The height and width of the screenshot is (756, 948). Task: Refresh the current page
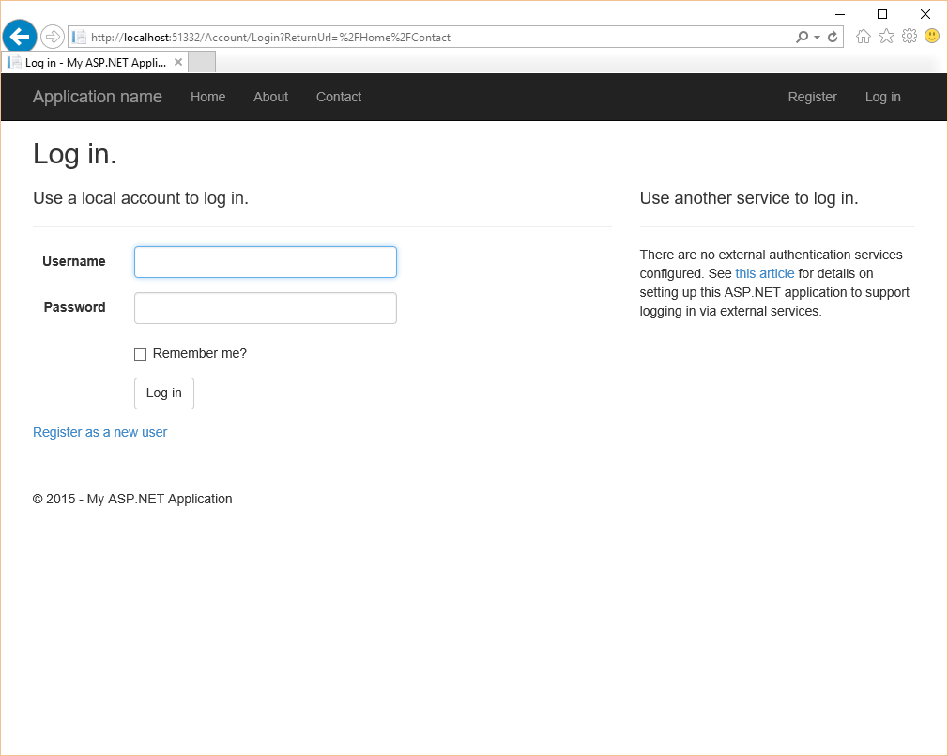[x=833, y=37]
